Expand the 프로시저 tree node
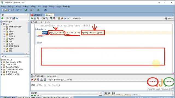175x98 pixels. 4,36
